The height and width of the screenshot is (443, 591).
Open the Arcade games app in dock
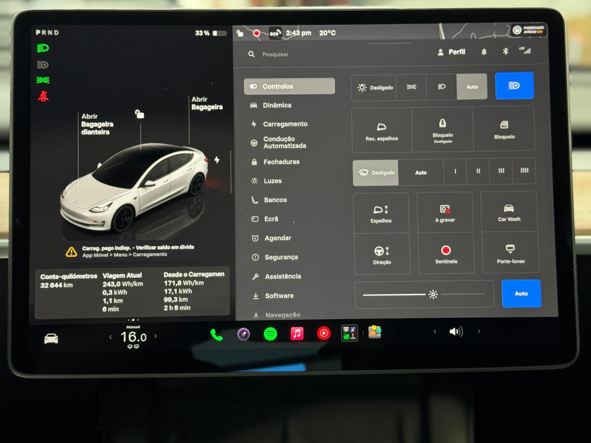350,333
